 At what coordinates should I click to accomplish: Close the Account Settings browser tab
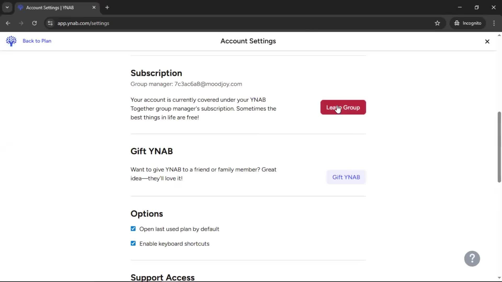tap(94, 8)
